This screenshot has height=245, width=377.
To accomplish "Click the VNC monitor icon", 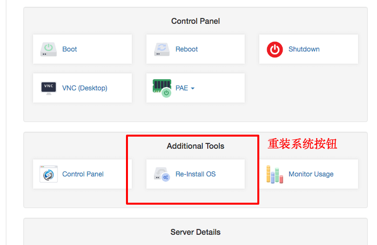I will [x=49, y=88].
